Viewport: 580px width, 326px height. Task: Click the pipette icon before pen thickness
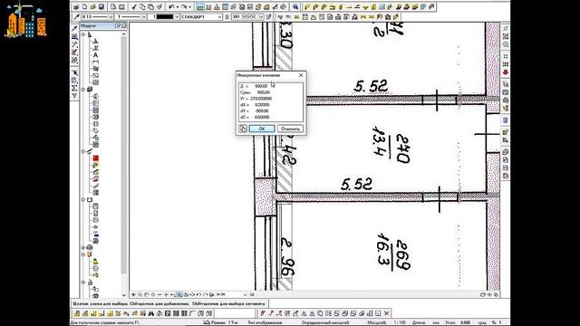[x=76, y=16]
